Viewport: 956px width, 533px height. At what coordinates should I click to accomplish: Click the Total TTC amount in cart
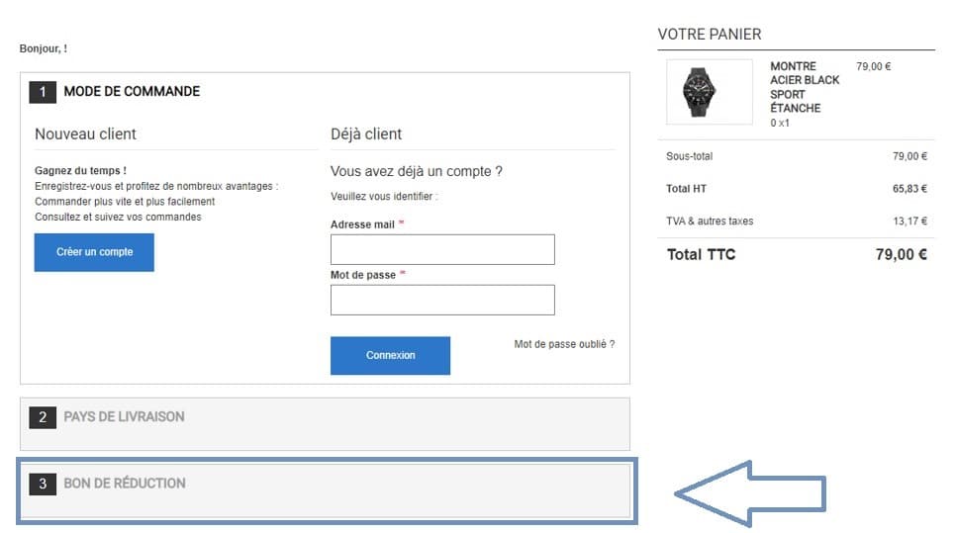[901, 255]
